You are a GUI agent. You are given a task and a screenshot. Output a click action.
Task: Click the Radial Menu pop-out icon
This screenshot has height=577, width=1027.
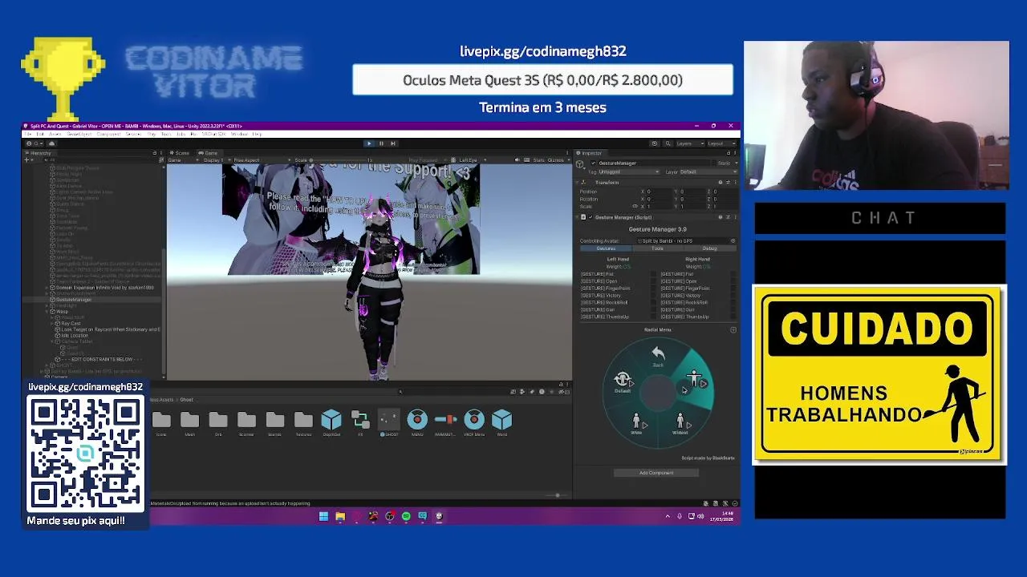coord(733,329)
